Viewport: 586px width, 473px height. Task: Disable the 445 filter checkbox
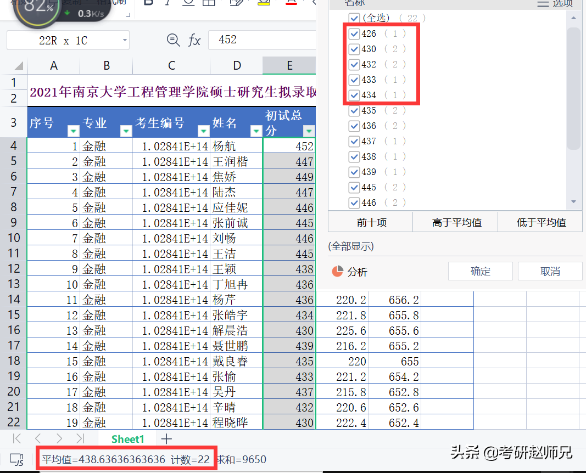pos(354,187)
